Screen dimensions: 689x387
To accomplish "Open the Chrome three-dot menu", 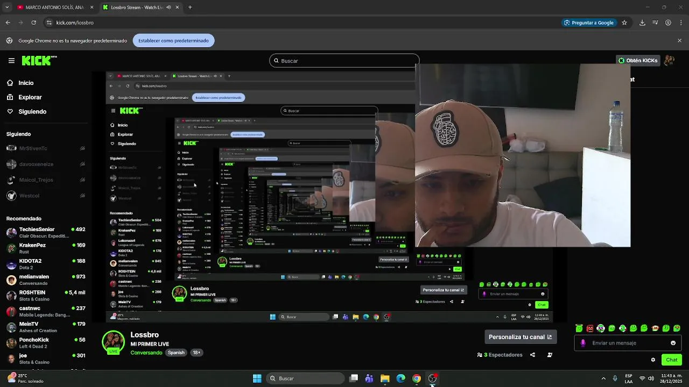I will coord(681,23).
